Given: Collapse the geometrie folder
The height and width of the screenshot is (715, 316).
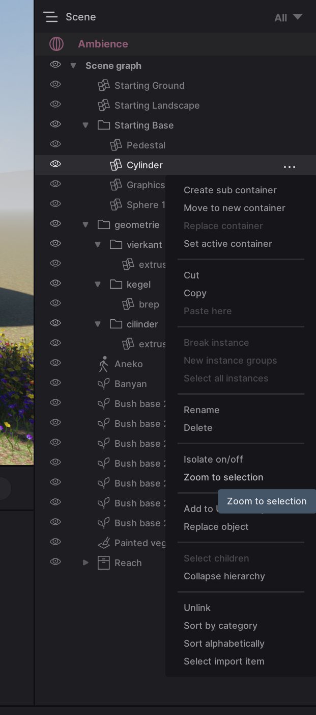Looking at the screenshot, I should (85, 225).
